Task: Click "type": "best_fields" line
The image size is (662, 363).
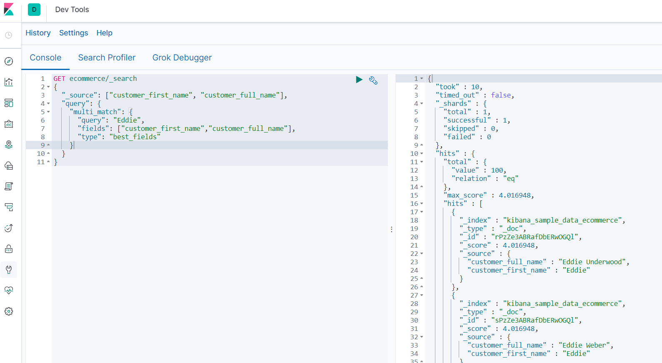Action: [x=119, y=137]
